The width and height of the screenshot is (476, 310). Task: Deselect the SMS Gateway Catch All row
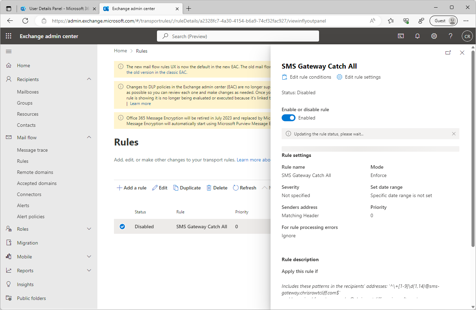pos(122,226)
